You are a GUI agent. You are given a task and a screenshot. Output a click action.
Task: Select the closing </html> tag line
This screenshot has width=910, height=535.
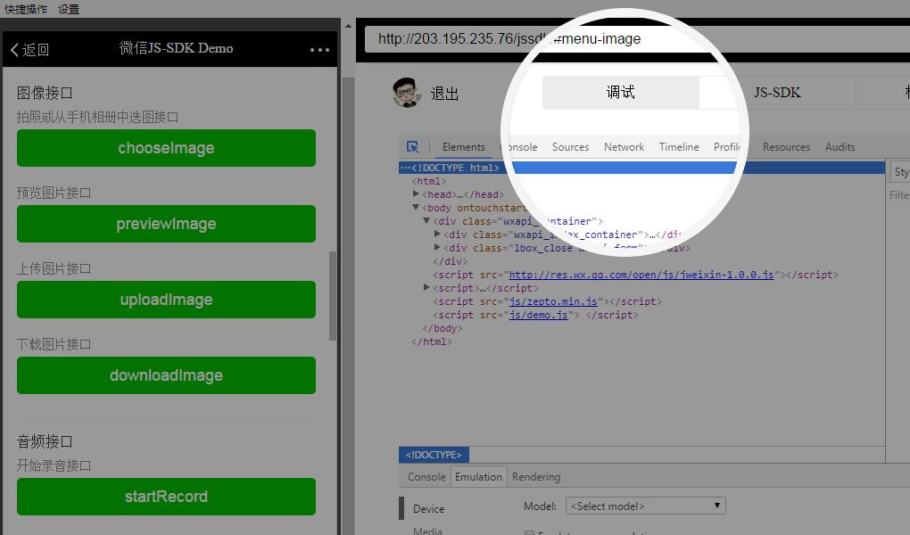point(431,342)
